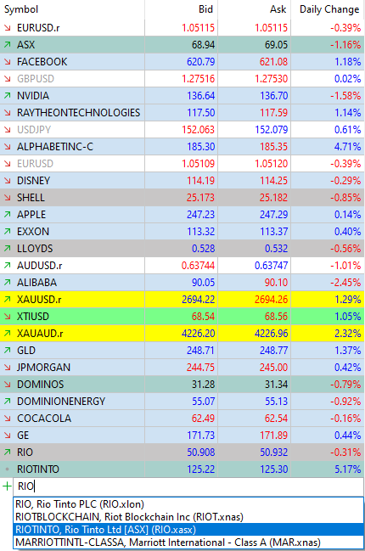365x551 pixels.
Task: Select MARRIOTTINTL-CLASSA suggestion entry
Action: (188, 543)
